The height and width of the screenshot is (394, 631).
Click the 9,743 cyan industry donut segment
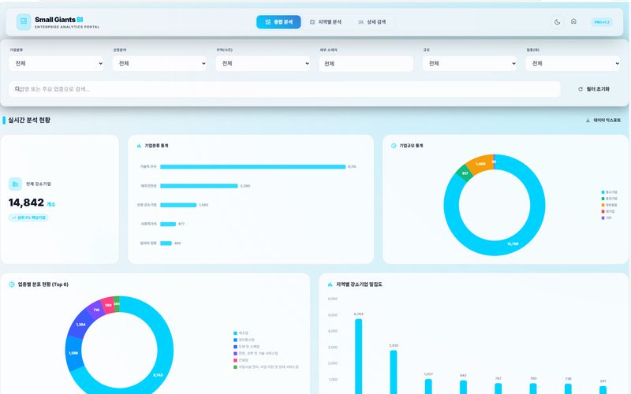(158, 375)
